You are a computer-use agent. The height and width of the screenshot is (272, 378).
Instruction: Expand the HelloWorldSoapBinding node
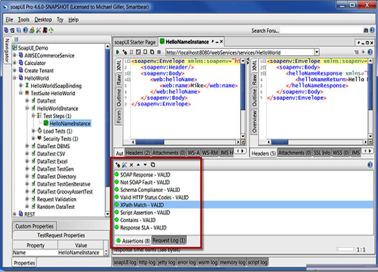(x=21, y=85)
